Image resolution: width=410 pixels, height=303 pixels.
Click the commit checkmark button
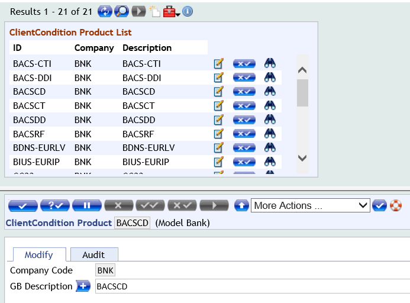(23, 205)
